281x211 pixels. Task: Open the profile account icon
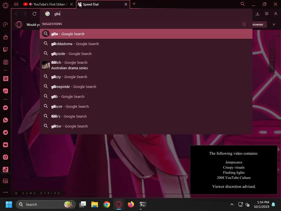(x=276, y=14)
